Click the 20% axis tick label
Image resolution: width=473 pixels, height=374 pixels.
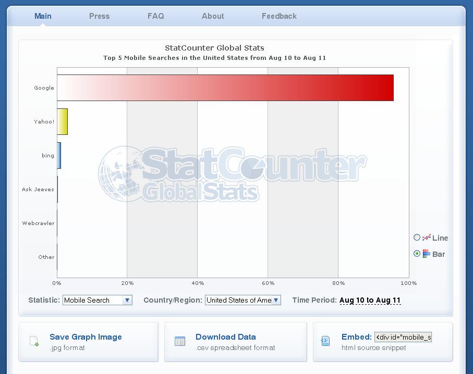tap(127, 283)
